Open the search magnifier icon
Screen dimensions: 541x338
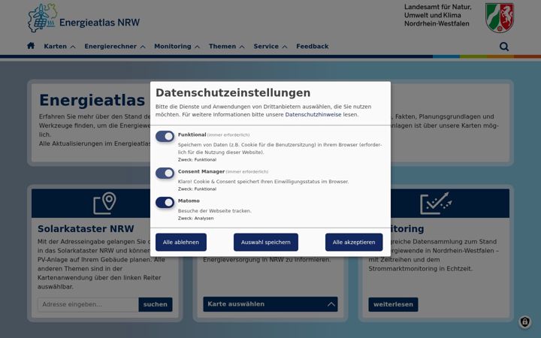pos(503,47)
